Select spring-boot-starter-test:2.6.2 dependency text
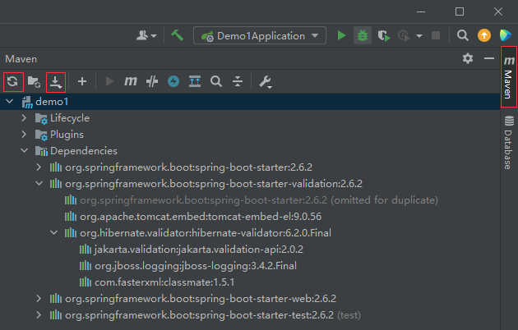The width and height of the screenshot is (518, 330). click(x=199, y=315)
